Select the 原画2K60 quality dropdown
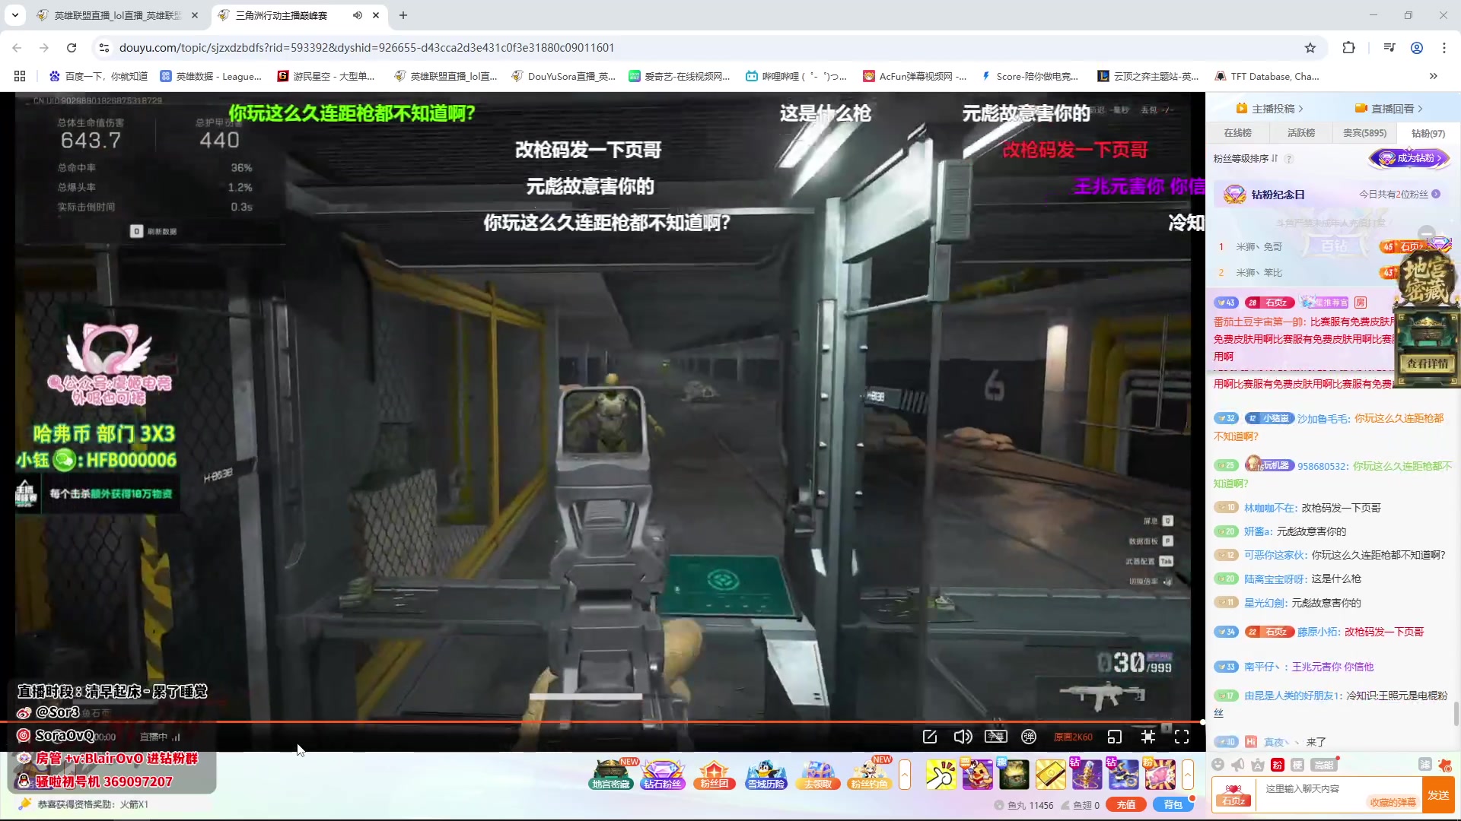Image resolution: width=1461 pixels, height=821 pixels. point(1073,737)
